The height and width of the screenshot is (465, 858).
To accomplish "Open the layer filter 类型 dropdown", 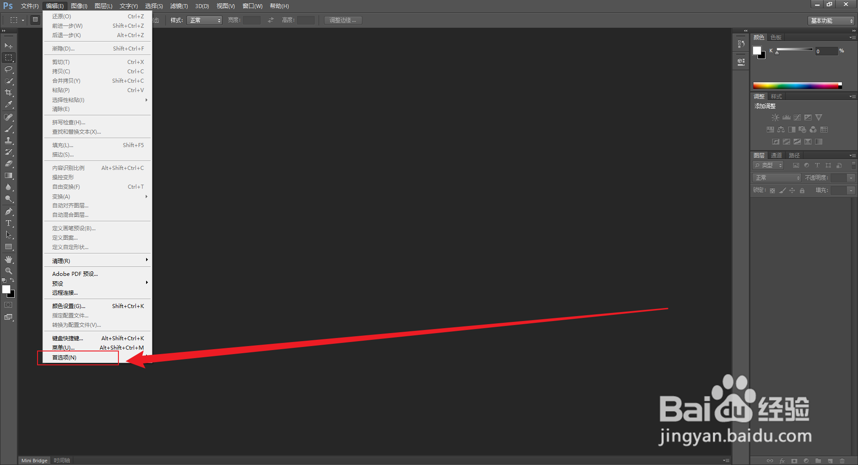I will pos(768,165).
